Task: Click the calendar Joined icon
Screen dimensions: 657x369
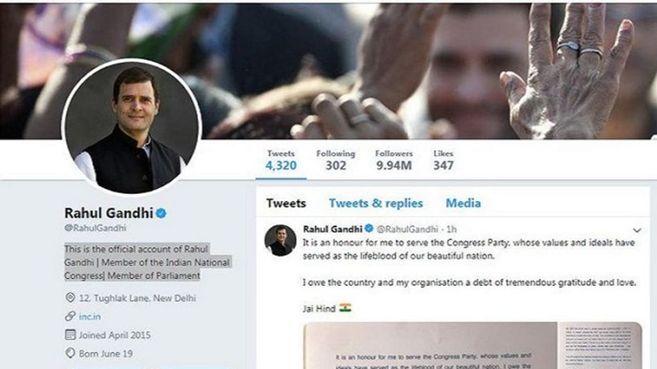Action: point(70,335)
